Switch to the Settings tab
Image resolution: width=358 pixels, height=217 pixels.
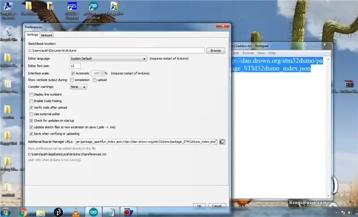click(32, 35)
